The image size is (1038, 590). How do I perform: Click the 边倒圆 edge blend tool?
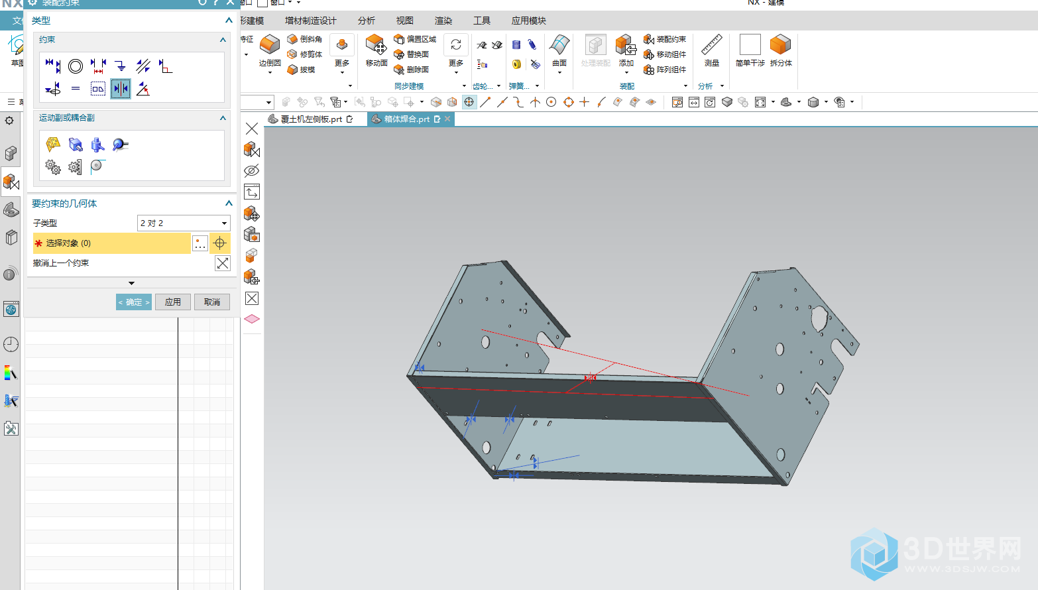pos(270,52)
